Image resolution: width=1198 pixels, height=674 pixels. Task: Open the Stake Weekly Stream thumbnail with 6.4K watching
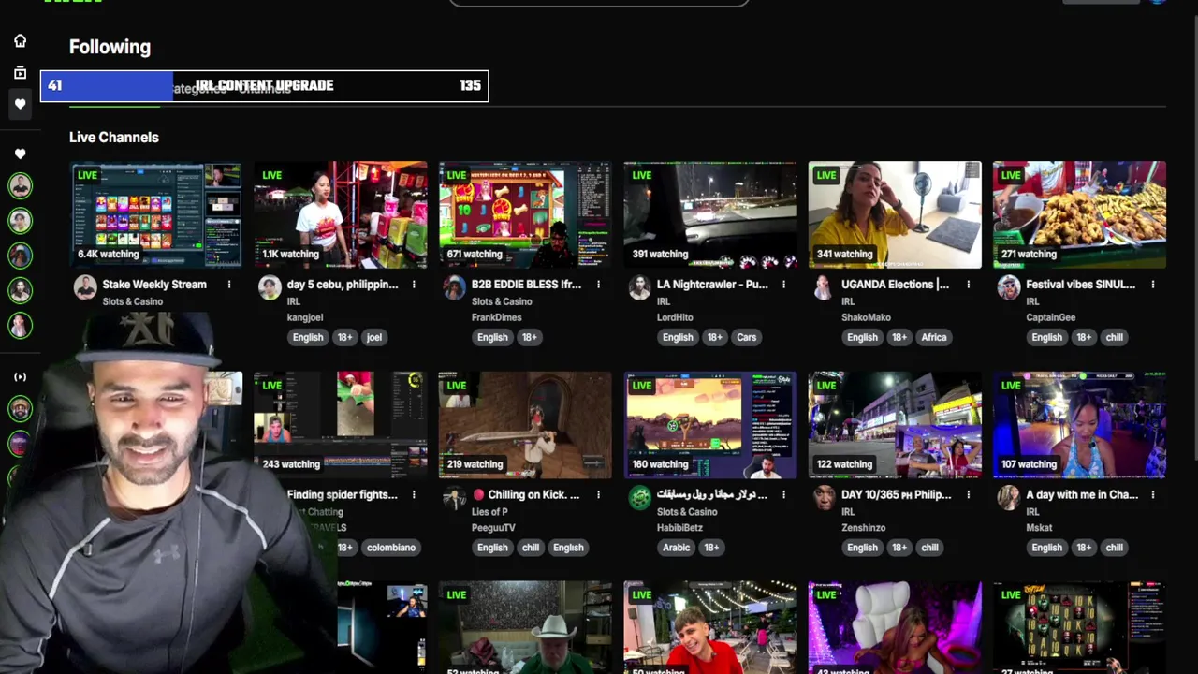(155, 214)
